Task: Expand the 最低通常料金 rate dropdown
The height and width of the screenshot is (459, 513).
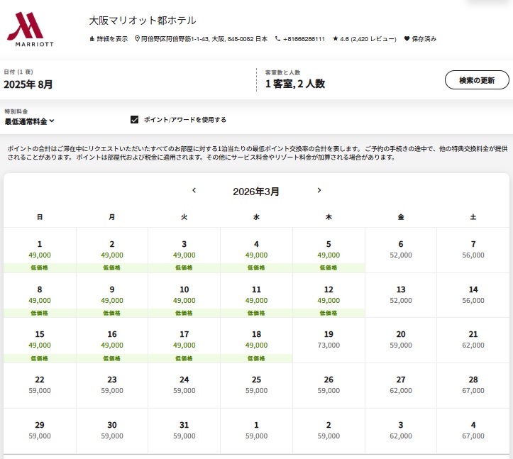Action: coord(29,121)
